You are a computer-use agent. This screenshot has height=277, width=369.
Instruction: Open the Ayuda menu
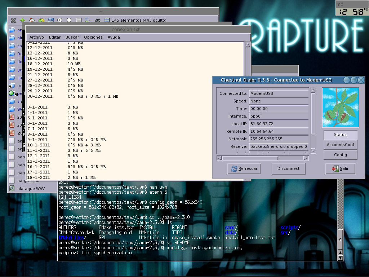[114, 37]
